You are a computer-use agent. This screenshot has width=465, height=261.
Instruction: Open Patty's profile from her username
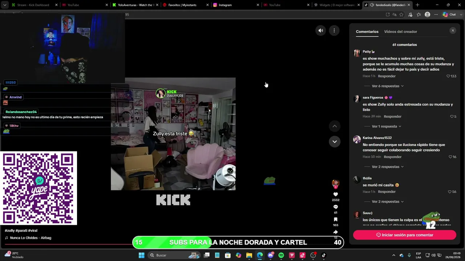367,51
